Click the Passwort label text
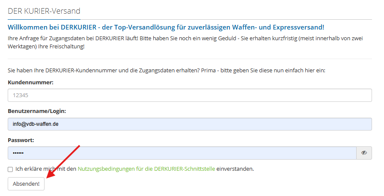Viewport: 384px width, 196px height. (21, 140)
